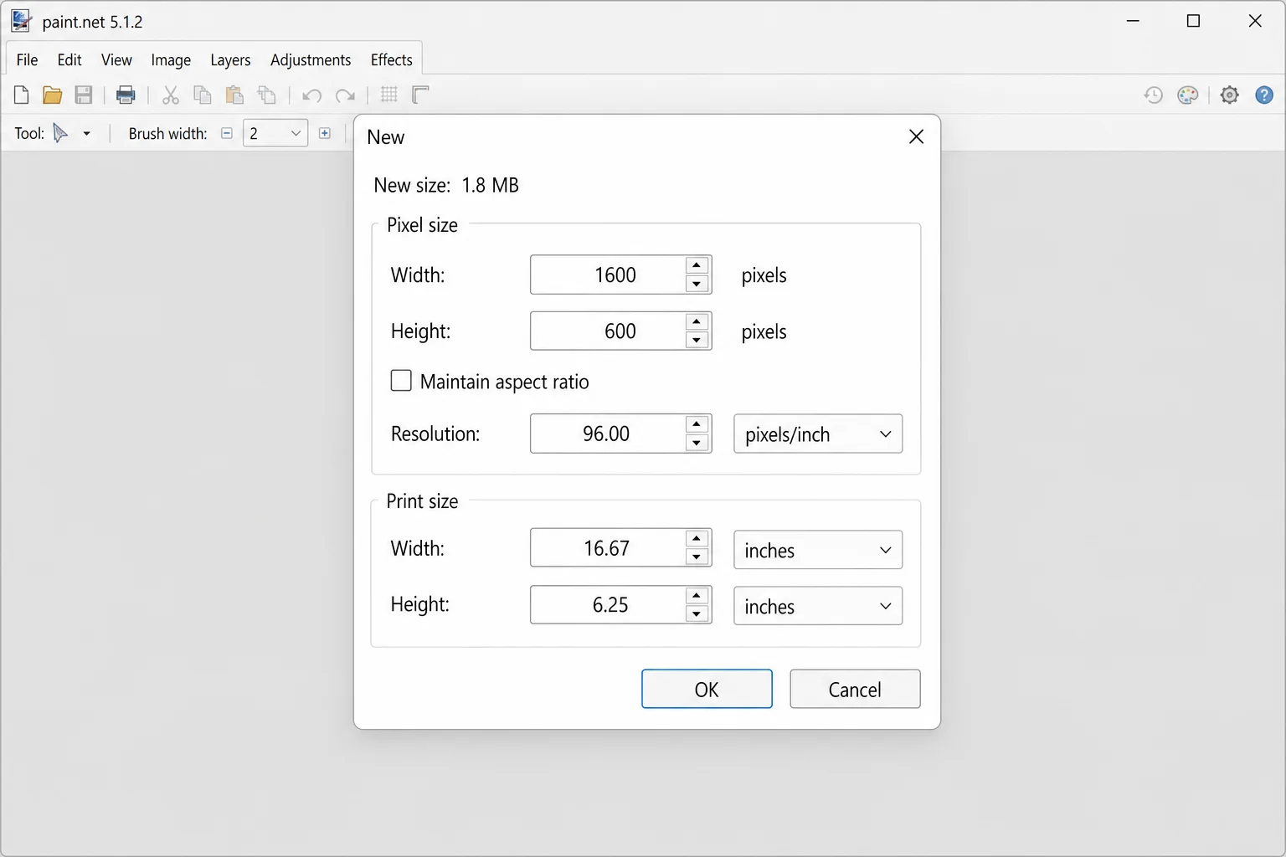Maximize the paint.net window

pyautogui.click(x=1193, y=21)
